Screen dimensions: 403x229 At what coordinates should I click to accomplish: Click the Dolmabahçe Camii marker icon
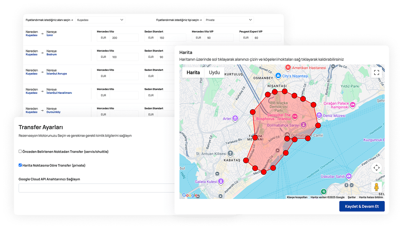point(287,135)
